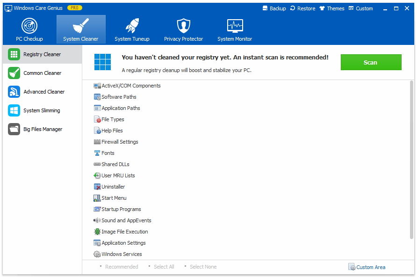This screenshot has width=417, height=277.
Task: Click the Start Menu icon
Action: tap(97, 198)
